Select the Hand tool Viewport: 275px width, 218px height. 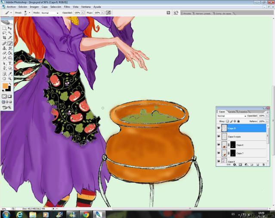4,79
